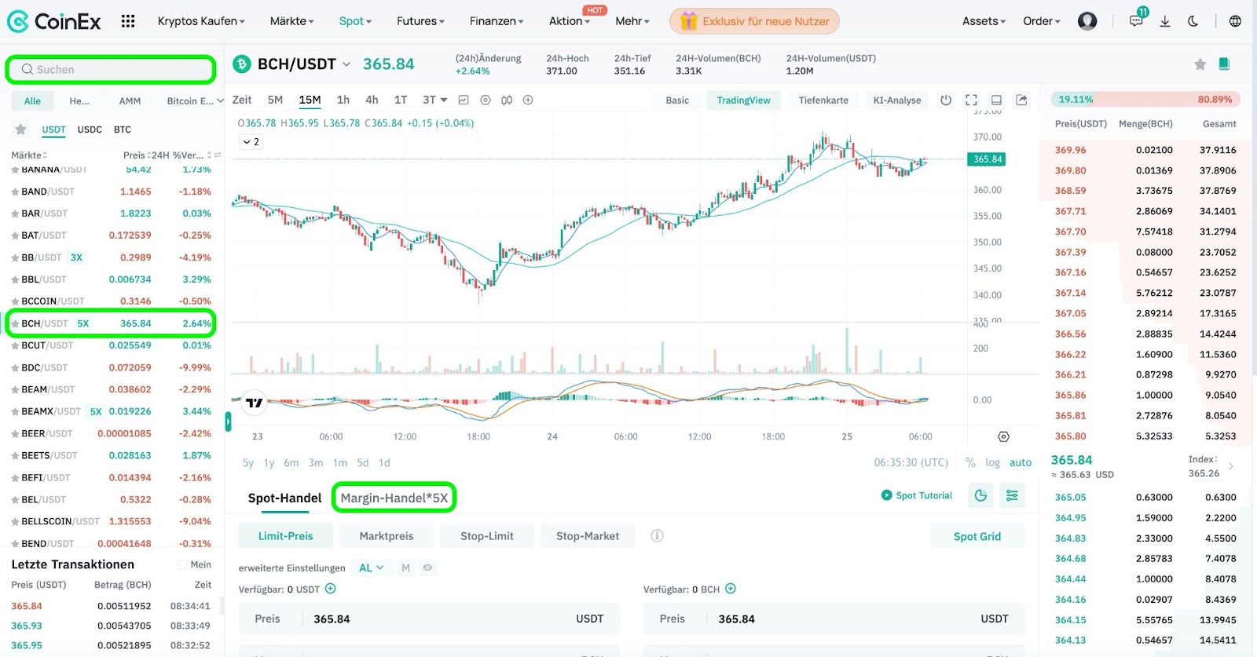Add BCH/USDT to favorites star
The image size is (1257, 657).
pos(1200,64)
